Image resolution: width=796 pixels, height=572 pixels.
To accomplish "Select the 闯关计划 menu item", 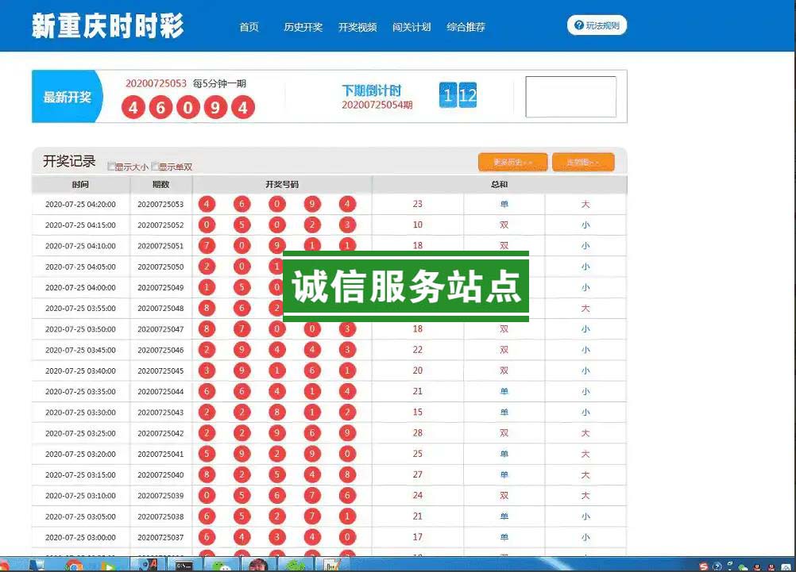I will tap(412, 27).
